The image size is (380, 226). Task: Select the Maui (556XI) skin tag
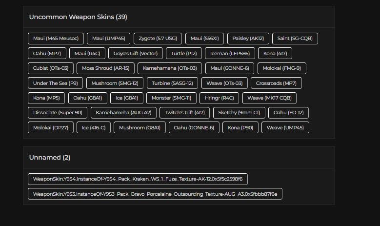pos(204,39)
